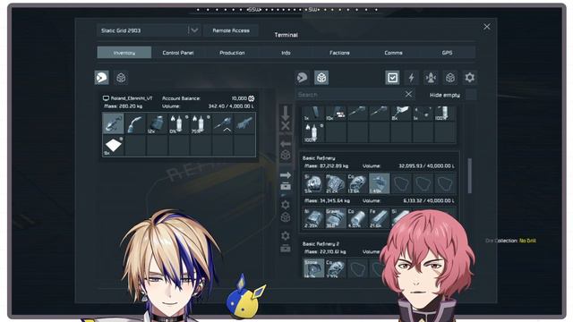
Task: Check the Hide empty checkbox
Action: [x=471, y=95]
